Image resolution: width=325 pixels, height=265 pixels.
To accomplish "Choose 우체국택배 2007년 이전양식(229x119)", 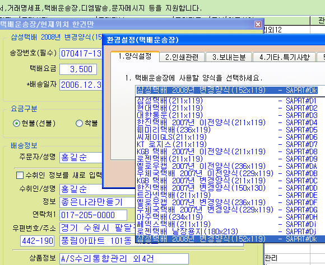I will pos(230,173).
